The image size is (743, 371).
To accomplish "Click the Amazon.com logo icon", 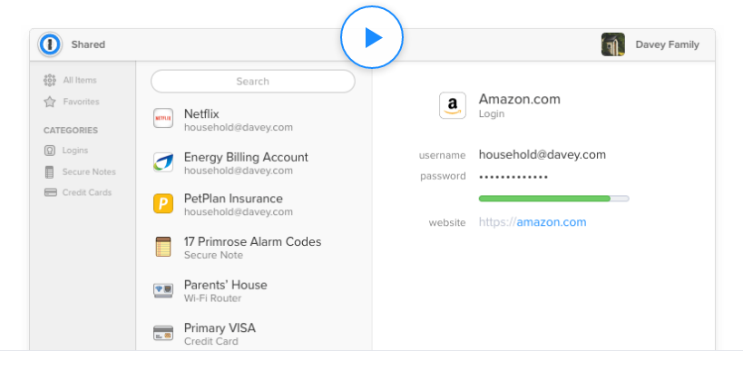I will click(x=453, y=105).
